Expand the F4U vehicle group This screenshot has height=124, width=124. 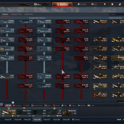tap(44, 31)
